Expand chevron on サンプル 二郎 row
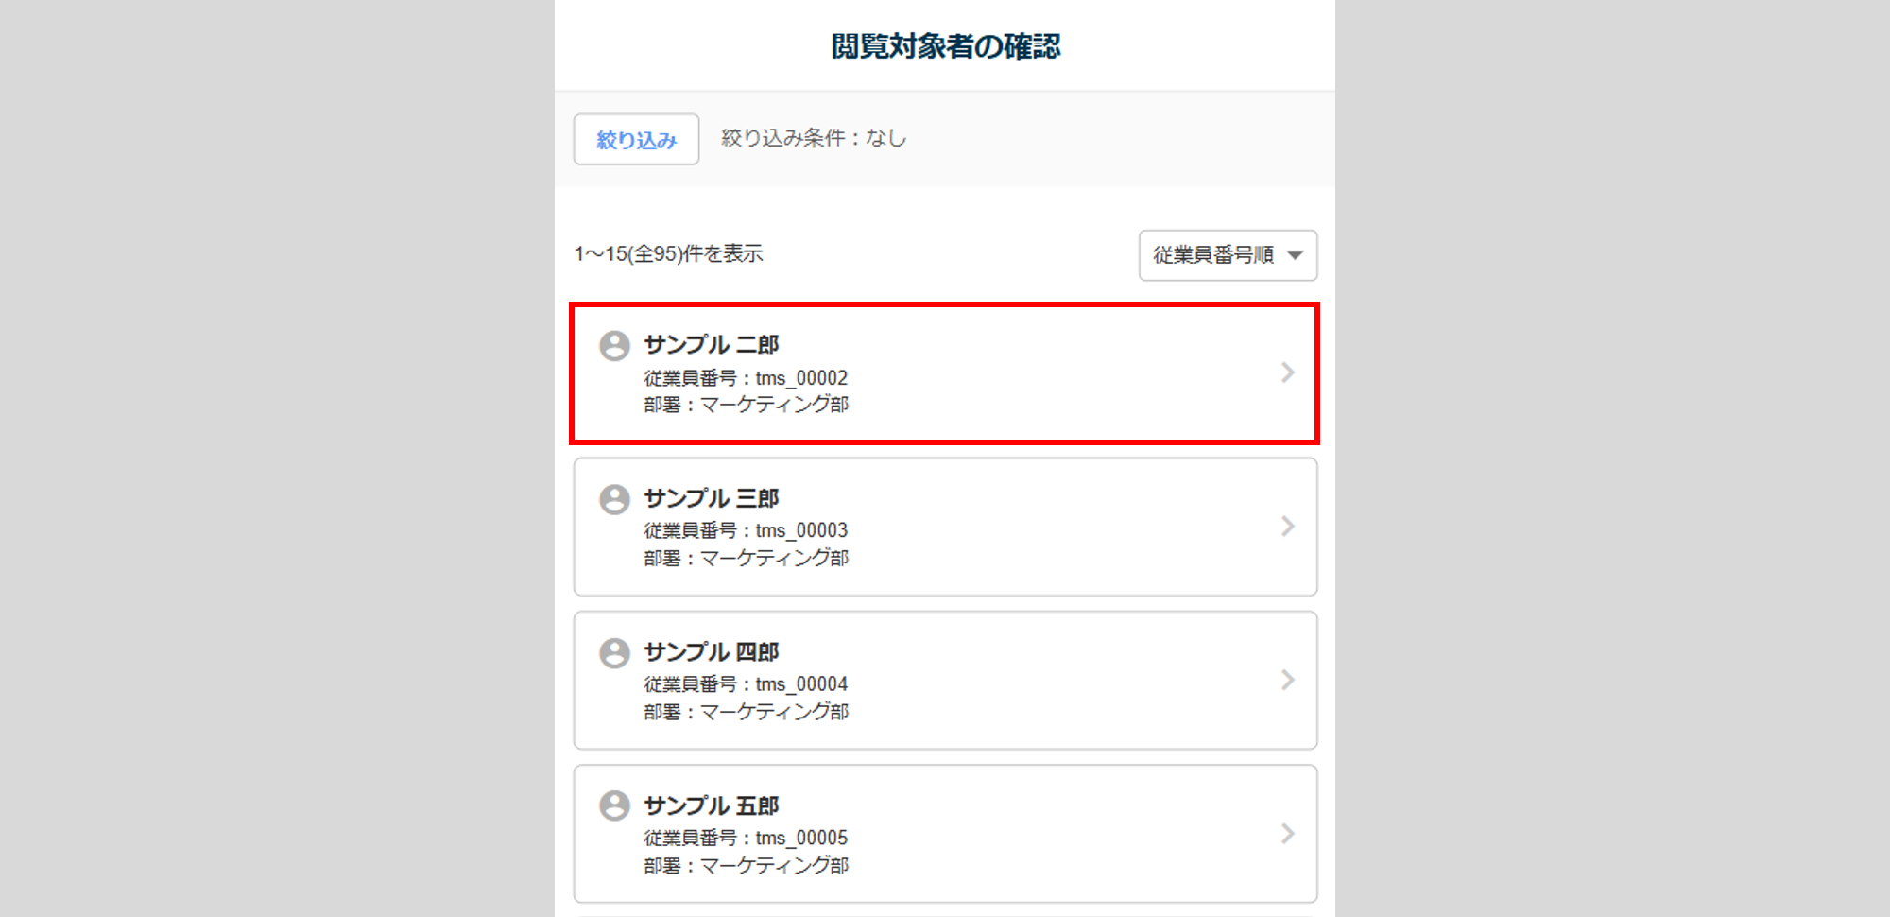1890x917 pixels. (x=1287, y=372)
